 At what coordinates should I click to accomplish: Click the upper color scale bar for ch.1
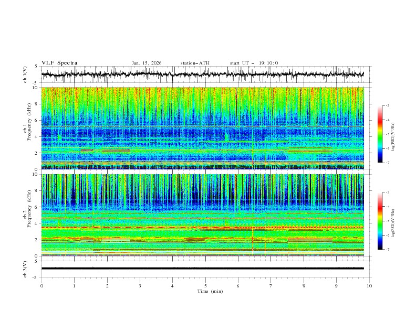380,134
